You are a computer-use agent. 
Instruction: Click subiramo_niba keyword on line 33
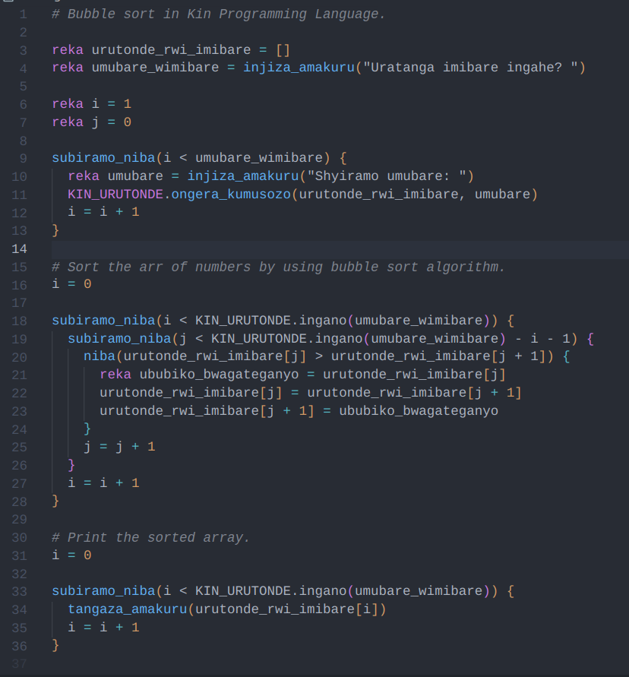[103, 591]
